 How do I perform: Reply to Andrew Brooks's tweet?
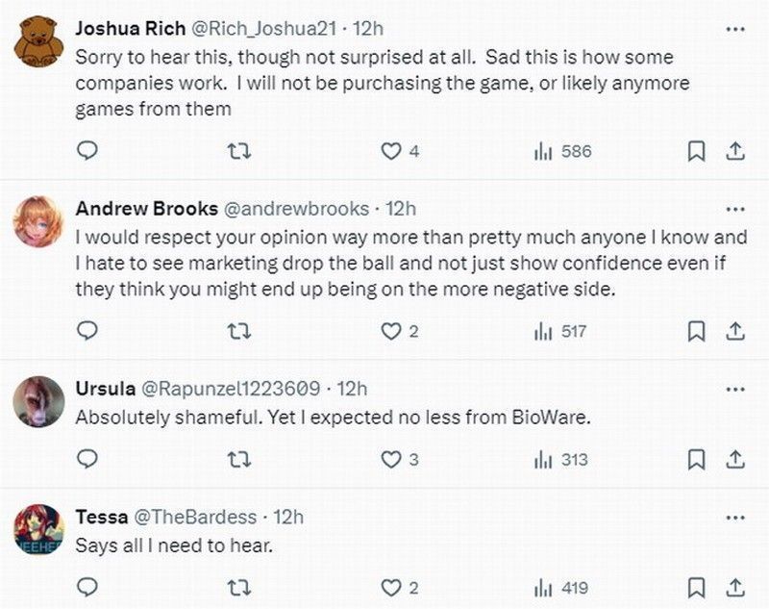87,331
